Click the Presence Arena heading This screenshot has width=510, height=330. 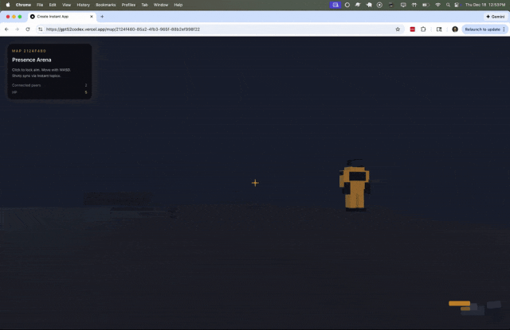(32, 60)
